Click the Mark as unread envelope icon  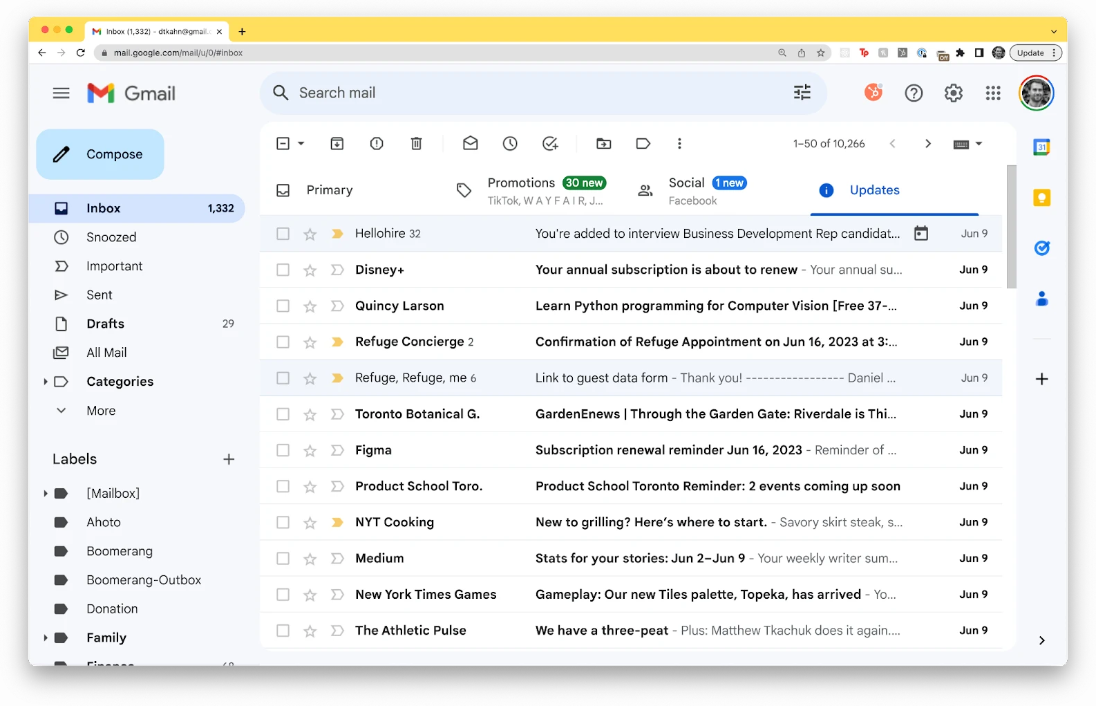tap(471, 144)
